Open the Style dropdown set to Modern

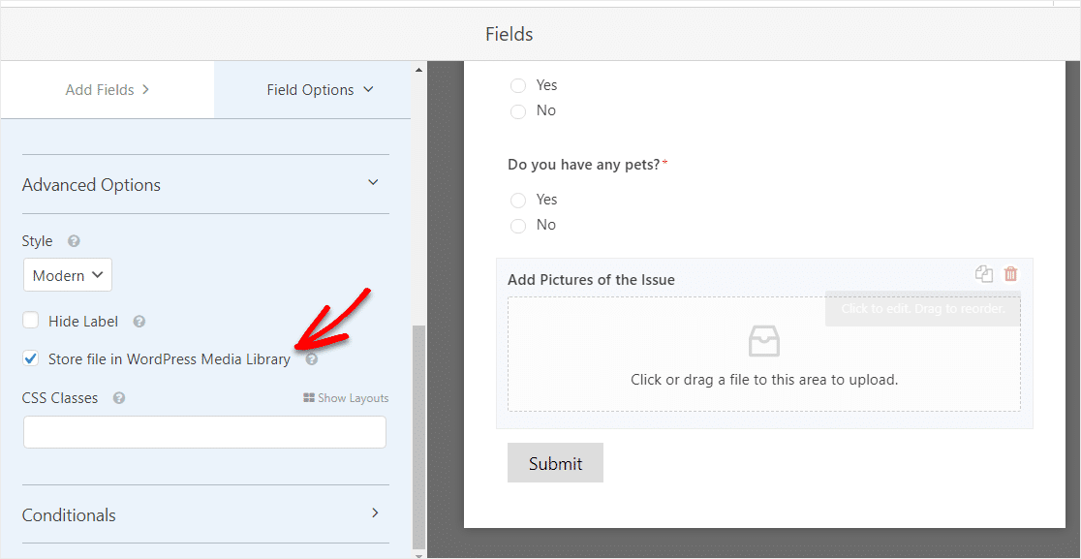[68, 275]
